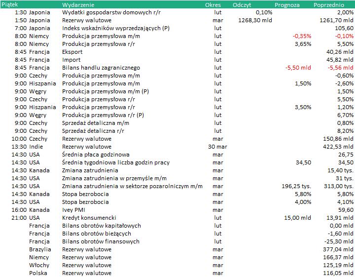
Task: Click 'Produkcja przemysłowa r/r (P)' event
Action: (x=103, y=115)
